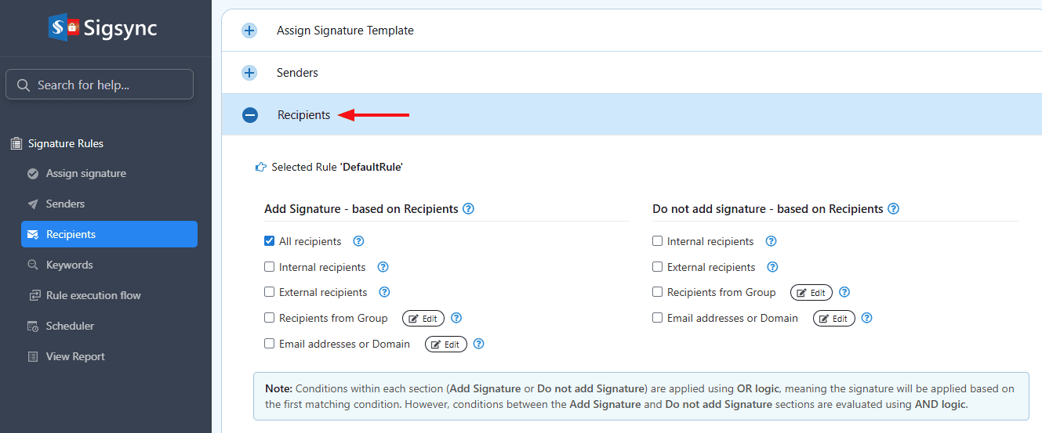The width and height of the screenshot is (1042, 433).
Task: Uncheck the All recipients checkbox
Action: coord(270,241)
